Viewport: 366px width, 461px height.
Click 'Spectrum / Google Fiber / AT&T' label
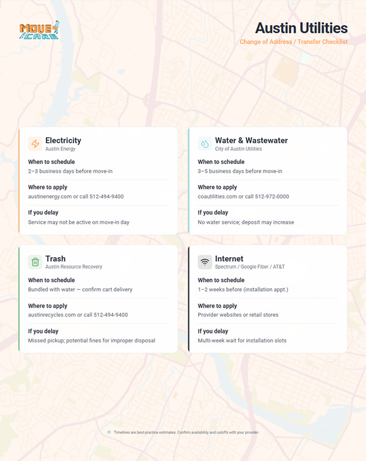(250, 267)
